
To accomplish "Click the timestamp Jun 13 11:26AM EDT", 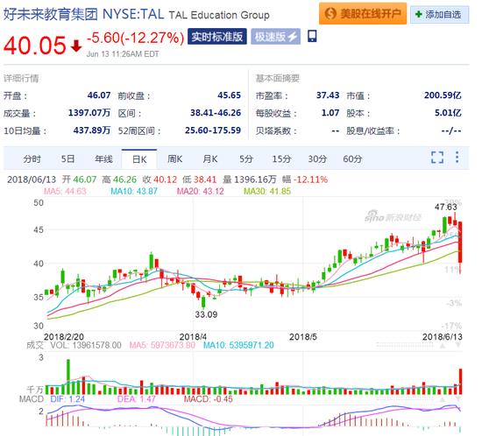I will [123, 54].
